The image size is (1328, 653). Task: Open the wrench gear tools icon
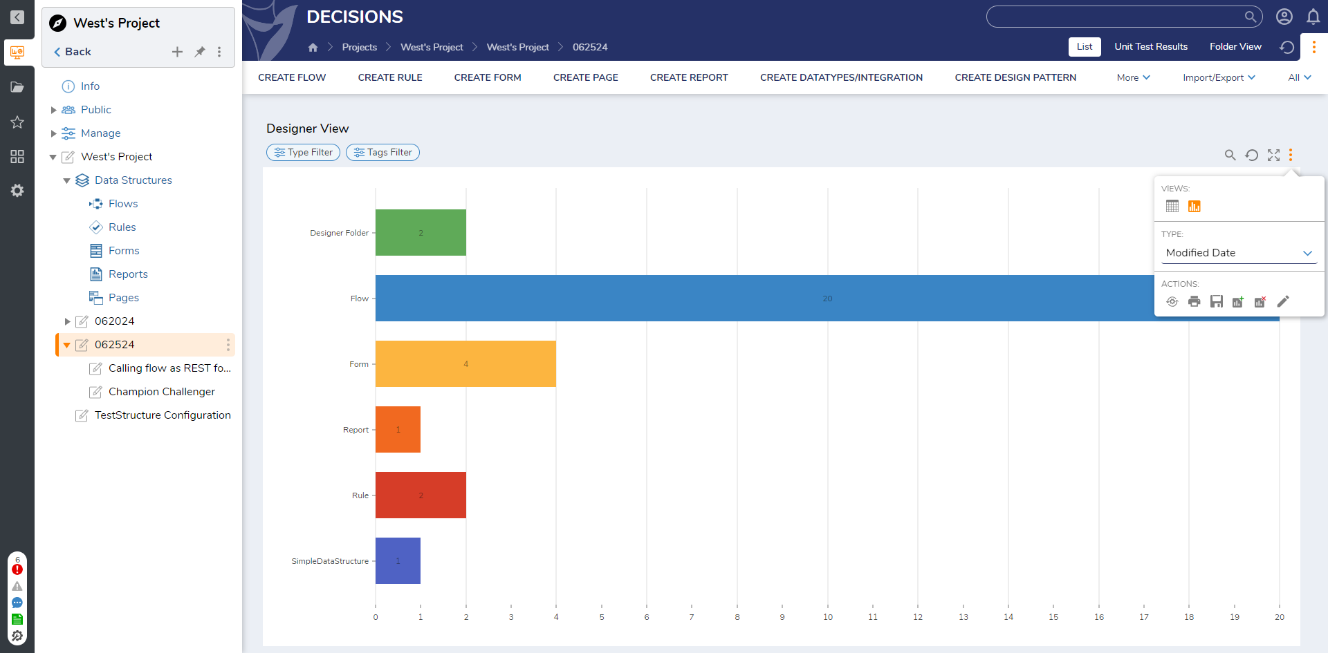[17, 636]
